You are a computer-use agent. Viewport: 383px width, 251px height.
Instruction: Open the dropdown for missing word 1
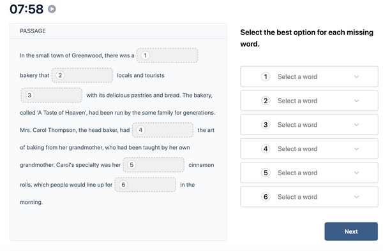pos(309,76)
